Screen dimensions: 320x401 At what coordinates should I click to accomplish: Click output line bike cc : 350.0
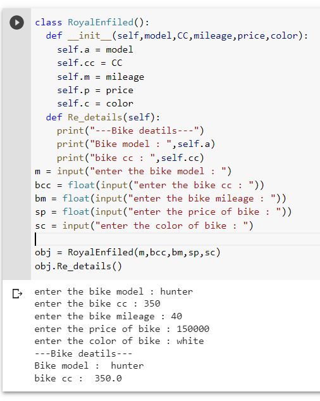coord(78,378)
